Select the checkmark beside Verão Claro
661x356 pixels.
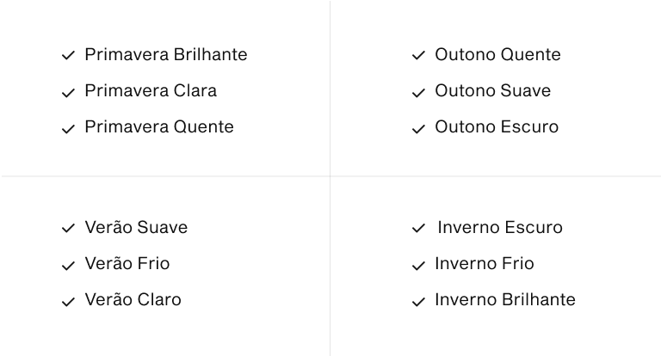click(68, 302)
